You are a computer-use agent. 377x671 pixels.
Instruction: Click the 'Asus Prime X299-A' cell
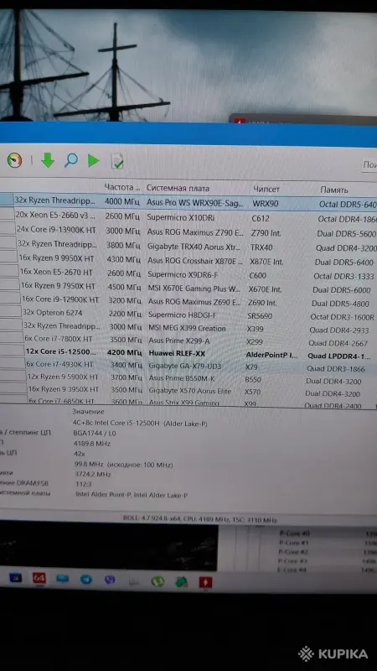pyautogui.click(x=179, y=341)
